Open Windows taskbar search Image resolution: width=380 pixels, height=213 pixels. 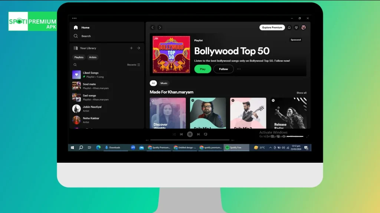point(81,148)
